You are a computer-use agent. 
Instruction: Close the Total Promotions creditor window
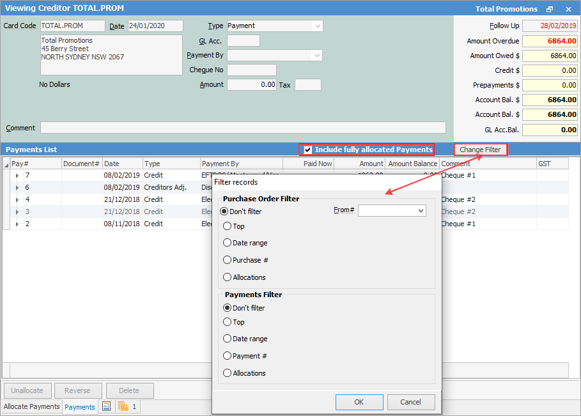[568, 9]
